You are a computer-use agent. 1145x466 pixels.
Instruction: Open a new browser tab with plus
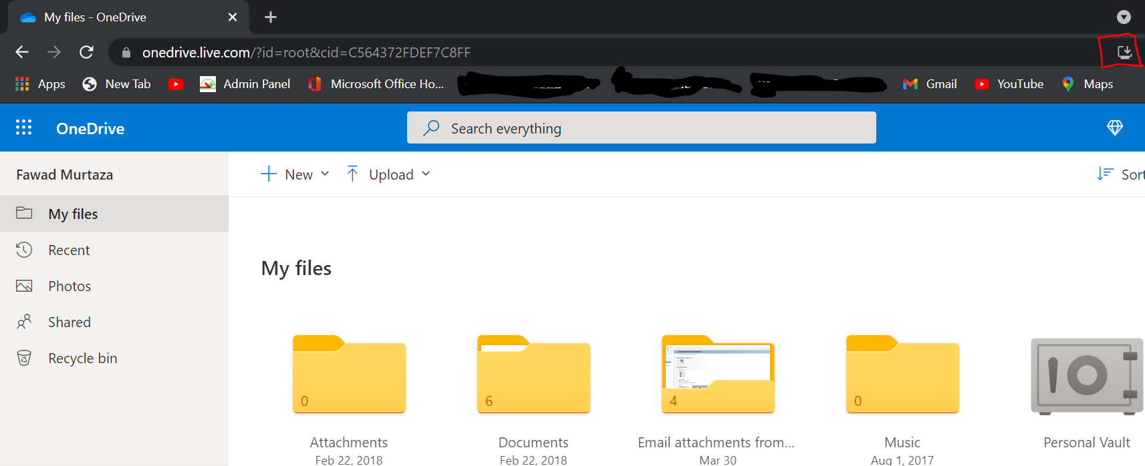[271, 17]
